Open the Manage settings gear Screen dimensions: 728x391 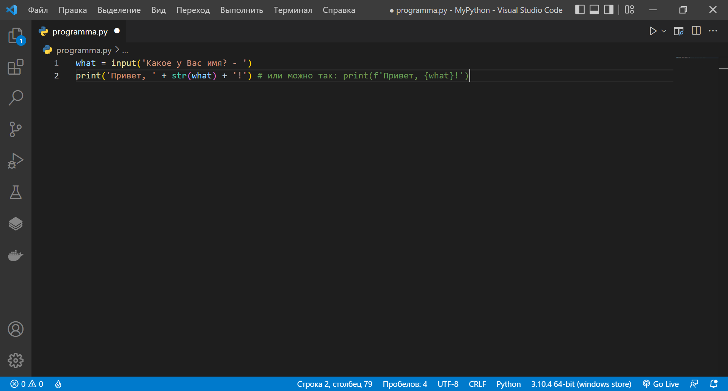tap(16, 360)
